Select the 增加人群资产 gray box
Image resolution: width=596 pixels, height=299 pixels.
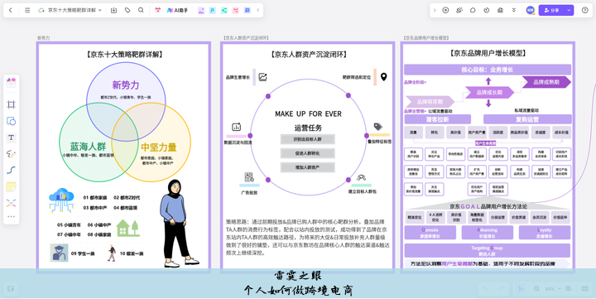point(307,167)
